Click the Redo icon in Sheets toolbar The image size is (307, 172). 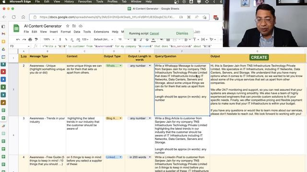click(x=24, y=39)
